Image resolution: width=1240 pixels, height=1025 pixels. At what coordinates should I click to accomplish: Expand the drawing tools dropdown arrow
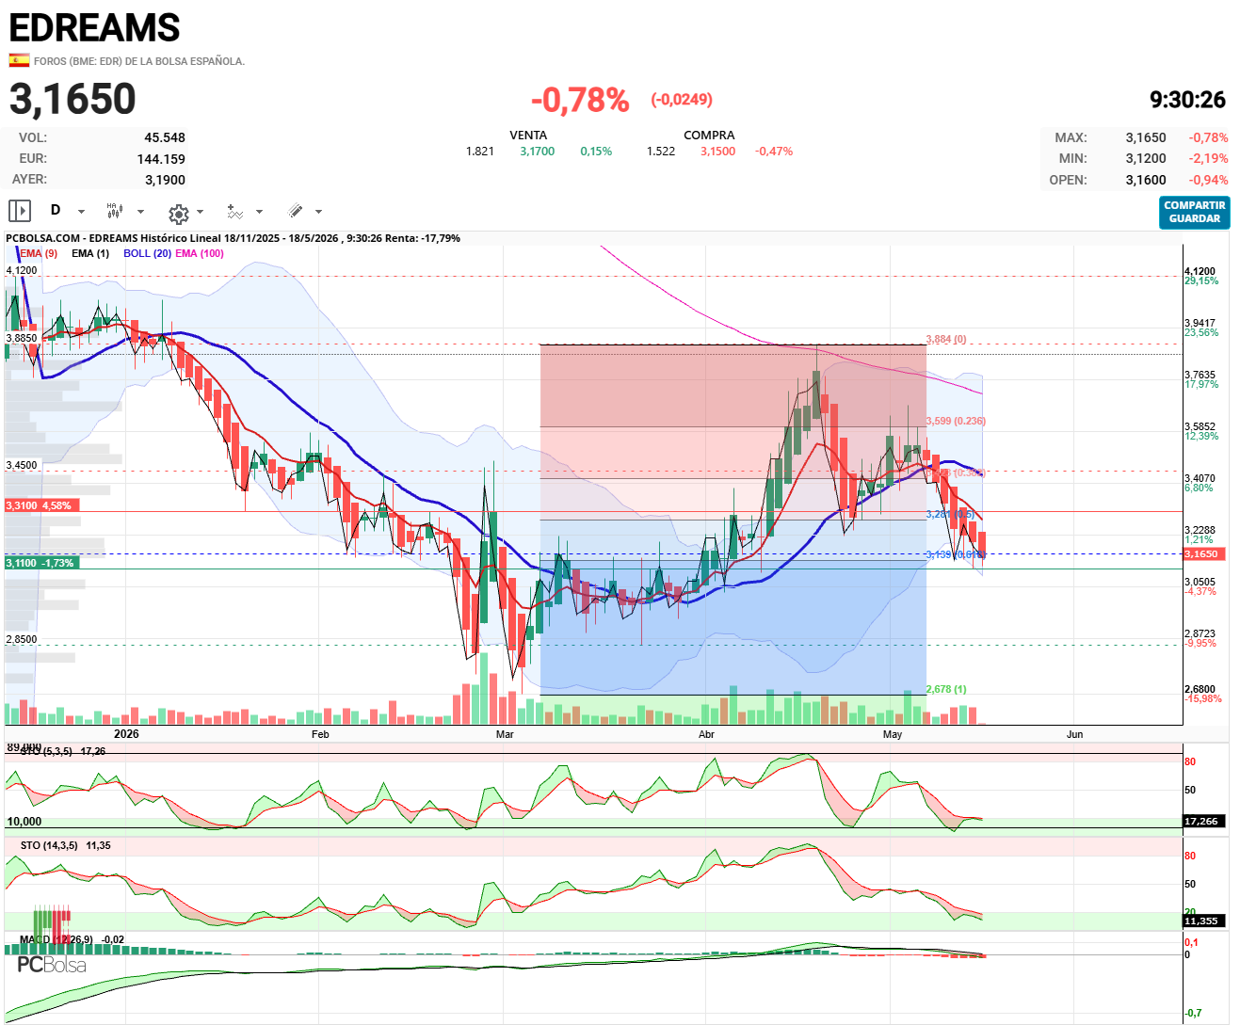[318, 212]
